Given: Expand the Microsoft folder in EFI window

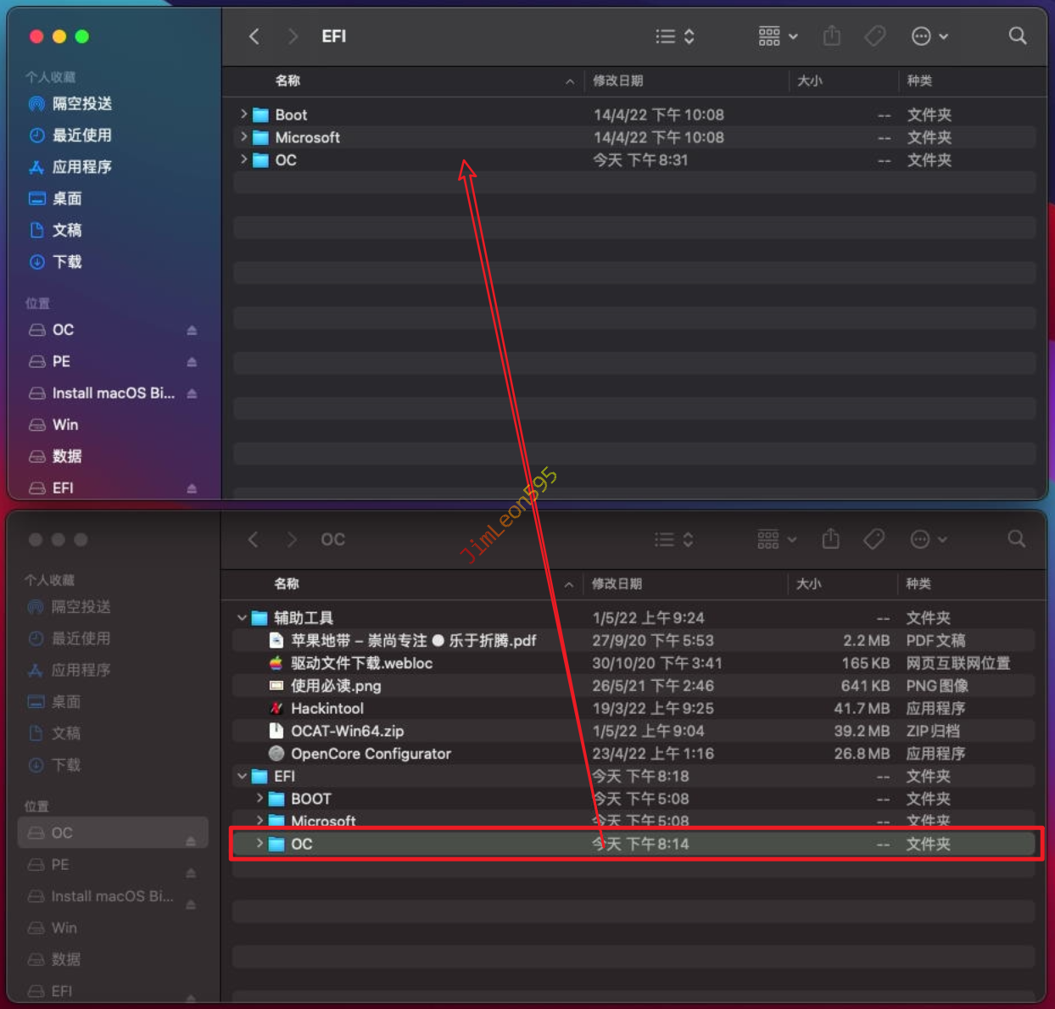Looking at the screenshot, I should click(x=243, y=137).
